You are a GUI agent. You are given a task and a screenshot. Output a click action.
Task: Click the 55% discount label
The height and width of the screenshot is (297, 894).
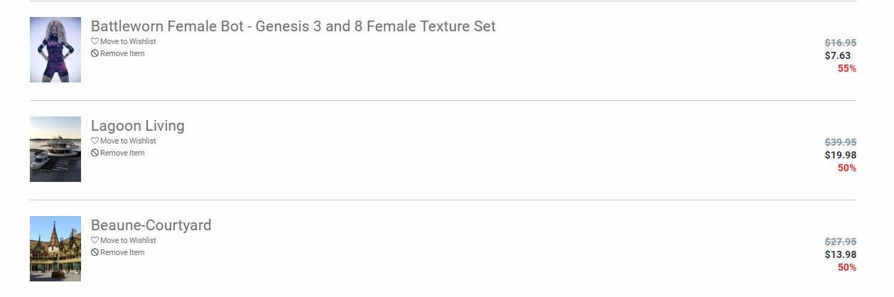pyautogui.click(x=846, y=69)
